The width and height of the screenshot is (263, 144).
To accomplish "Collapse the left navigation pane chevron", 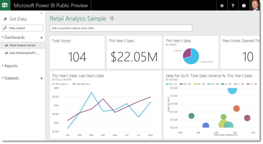I will point(41,13).
